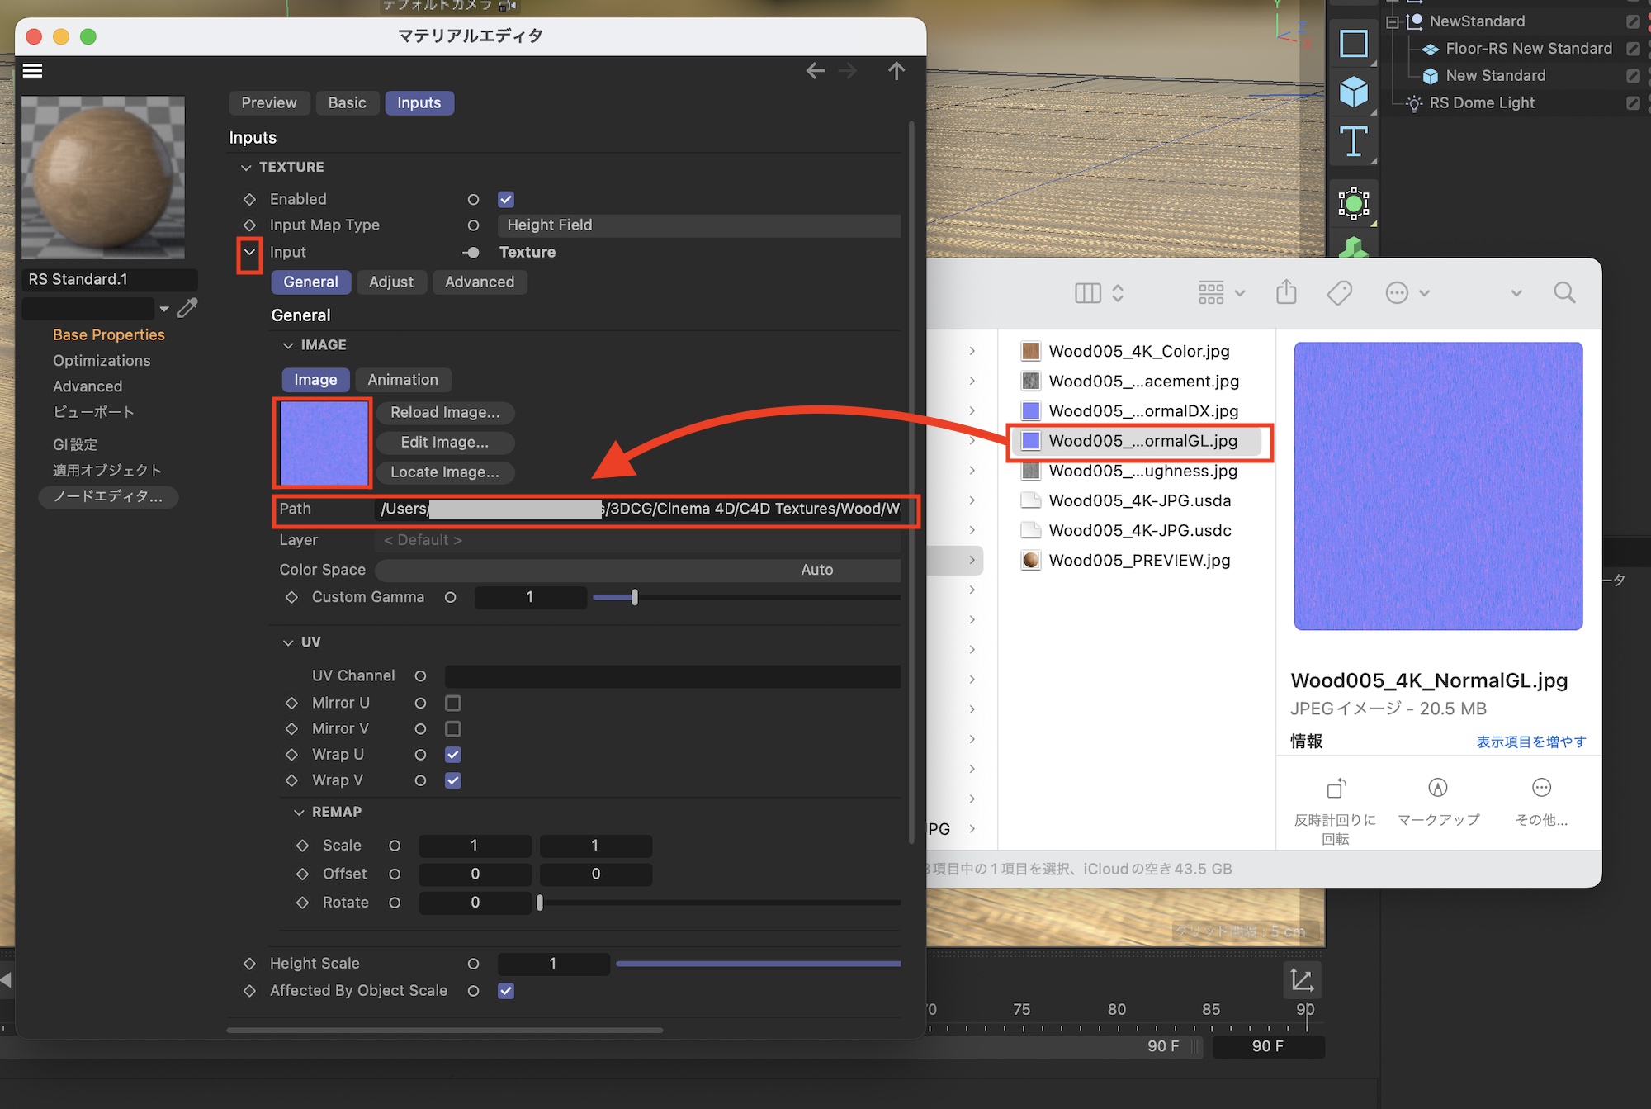Switch to the Basic tab
The height and width of the screenshot is (1109, 1651).
coord(347,103)
